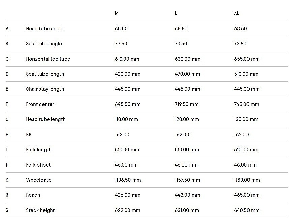Select the Head tube angle row label
The image size is (292, 220).
[x=45, y=29]
